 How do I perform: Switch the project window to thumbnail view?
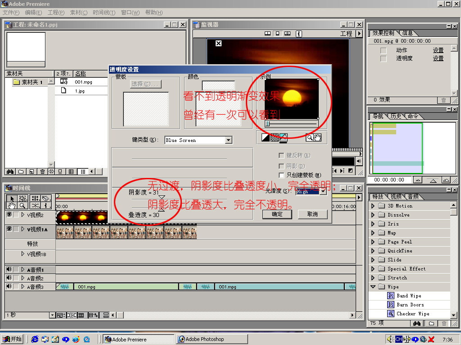tap(71, 172)
